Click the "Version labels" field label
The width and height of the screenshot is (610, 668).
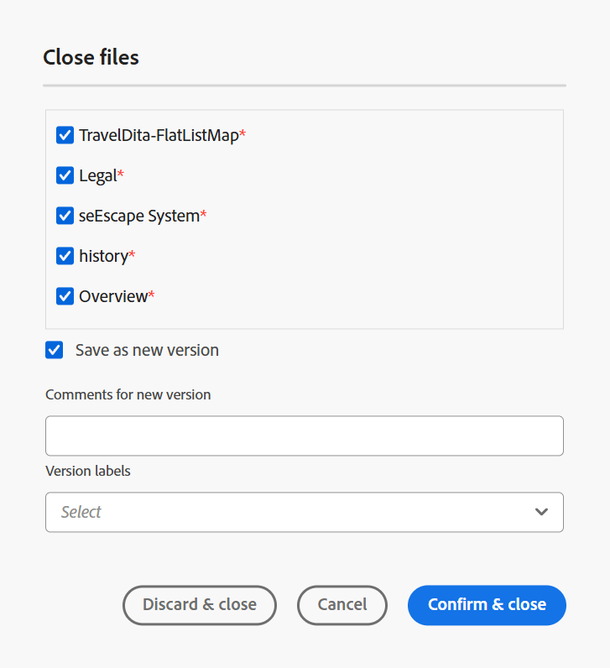(88, 471)
